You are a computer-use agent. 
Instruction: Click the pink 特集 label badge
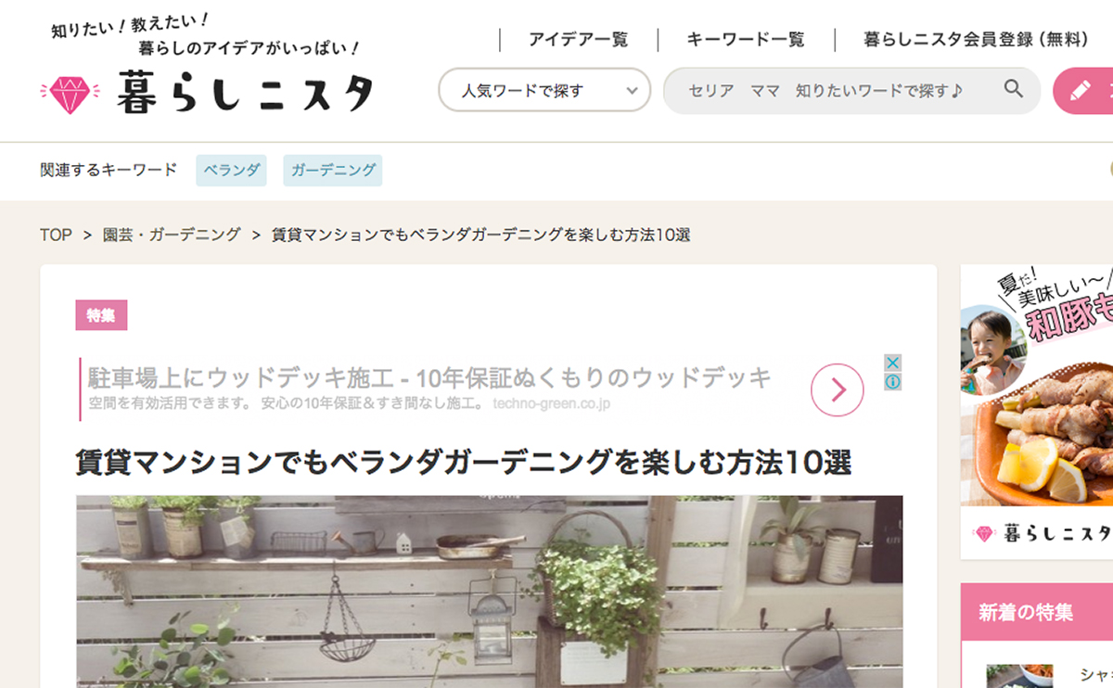coord(101,315)
